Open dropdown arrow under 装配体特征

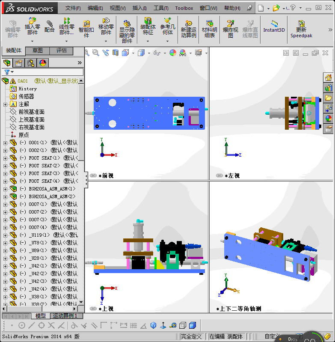[148, 41]
